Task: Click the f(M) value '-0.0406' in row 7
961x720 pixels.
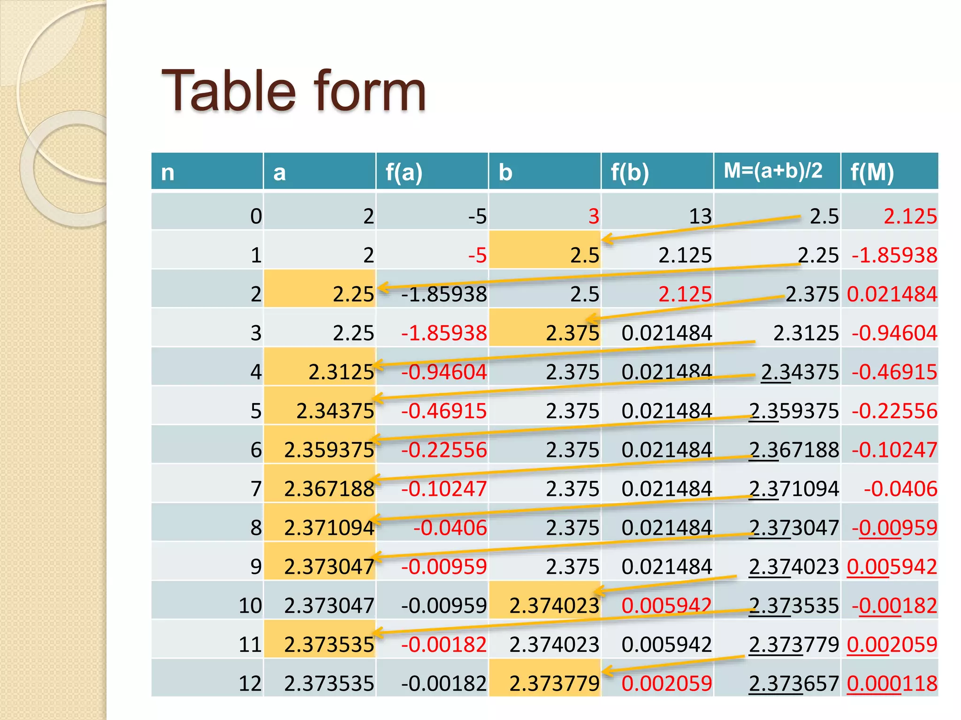Action: point(900,488)
